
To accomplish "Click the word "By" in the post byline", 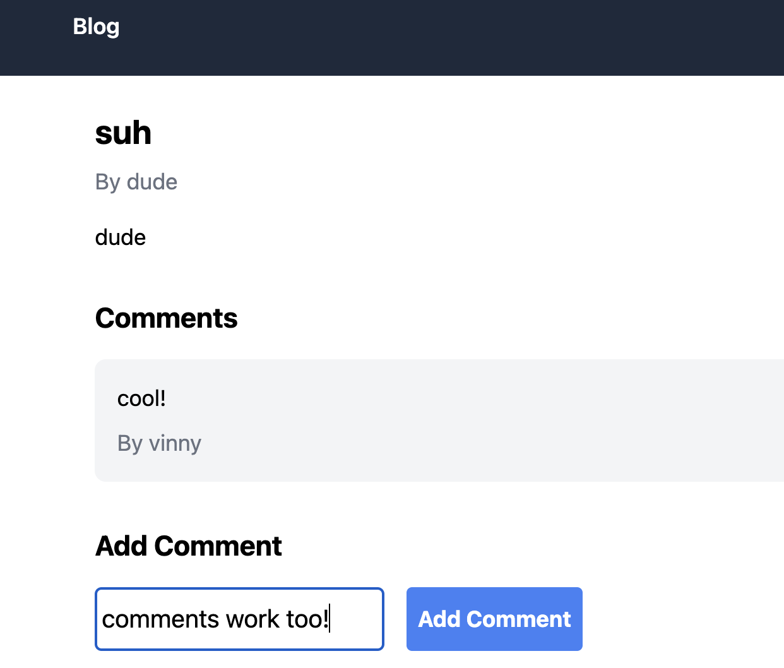I will (x=107, y=182).
